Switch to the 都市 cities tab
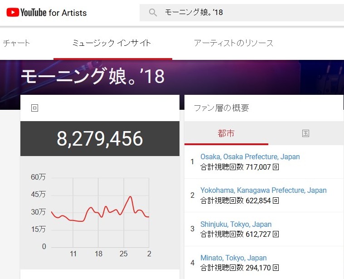344x279 pixels. 226,133
